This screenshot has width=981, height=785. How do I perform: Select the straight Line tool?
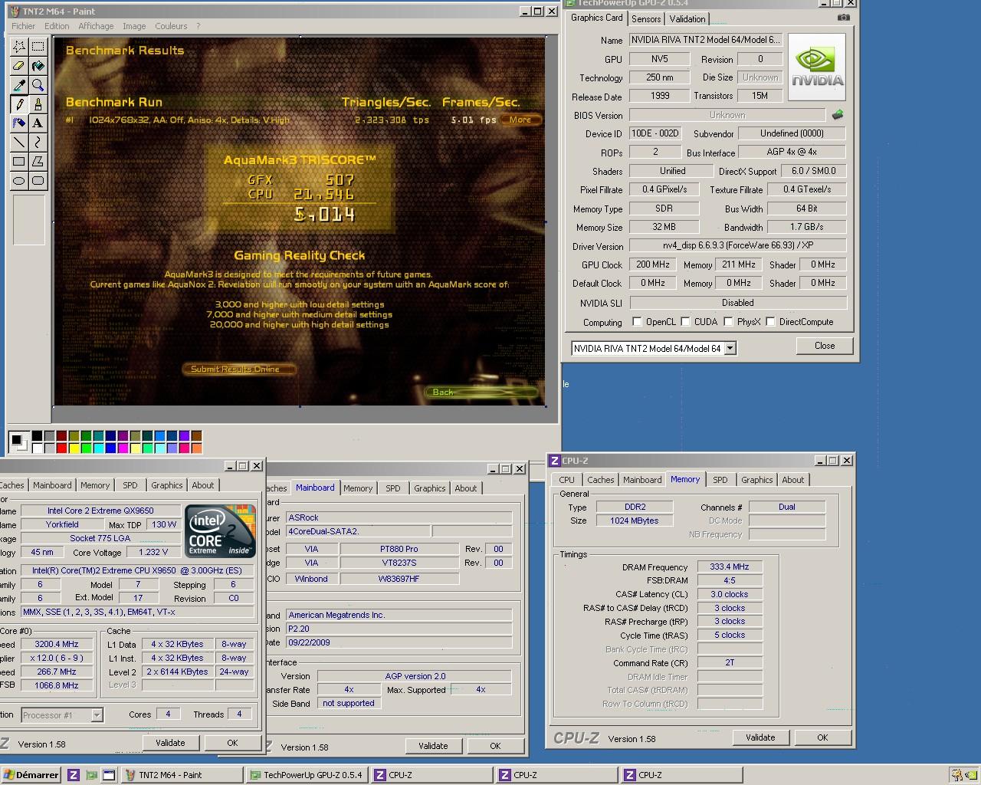(18, 142)
